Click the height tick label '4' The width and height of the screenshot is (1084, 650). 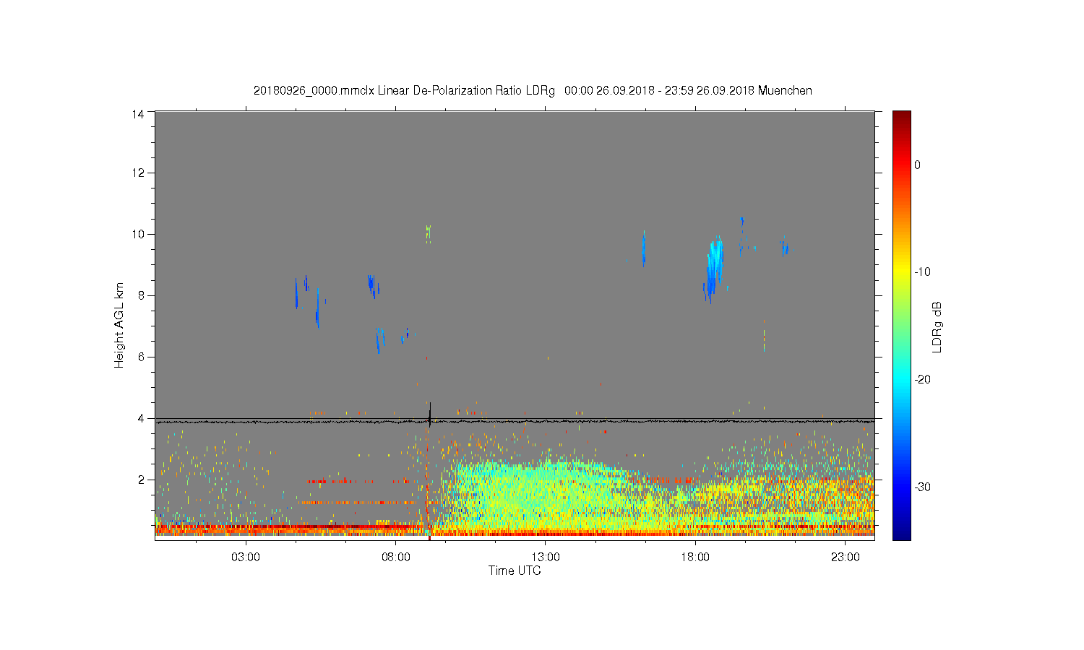[142, 418]
